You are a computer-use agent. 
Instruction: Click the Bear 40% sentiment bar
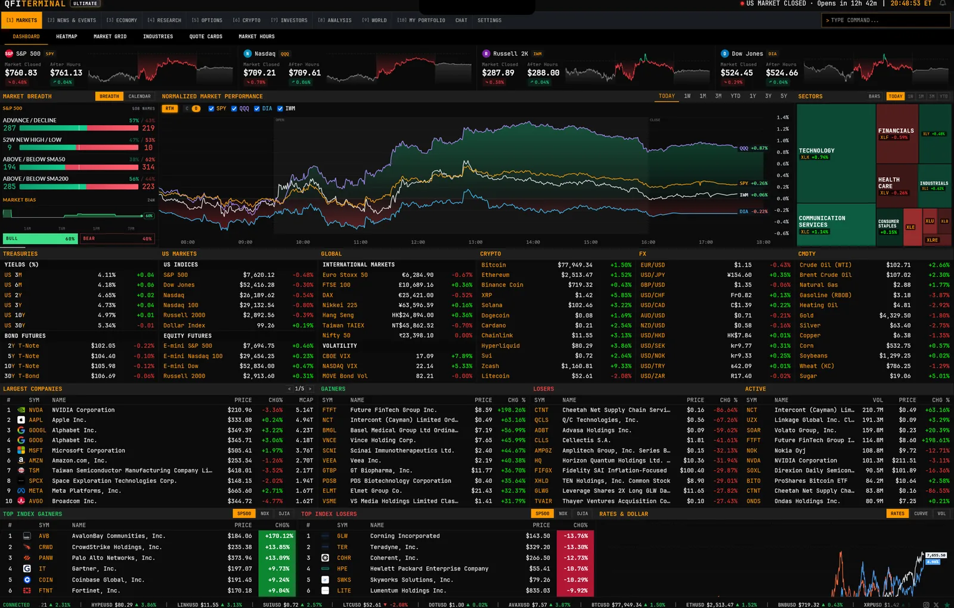[x=117, y=239]
